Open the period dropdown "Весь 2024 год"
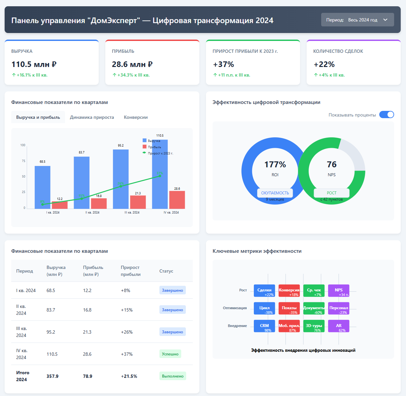 point(357,20)
